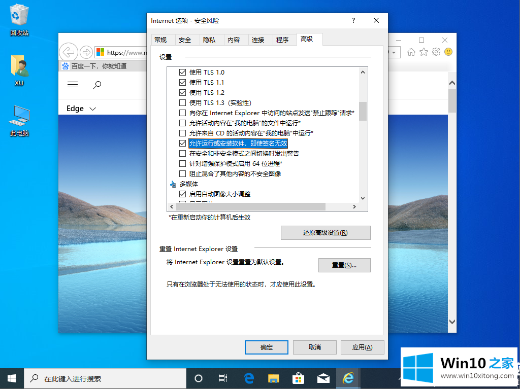Click the IE forward arrow button

pos(86,52)
